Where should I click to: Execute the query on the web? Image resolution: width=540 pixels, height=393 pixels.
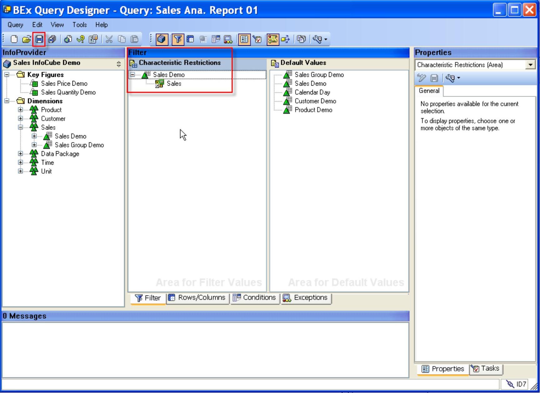[68, 39]
